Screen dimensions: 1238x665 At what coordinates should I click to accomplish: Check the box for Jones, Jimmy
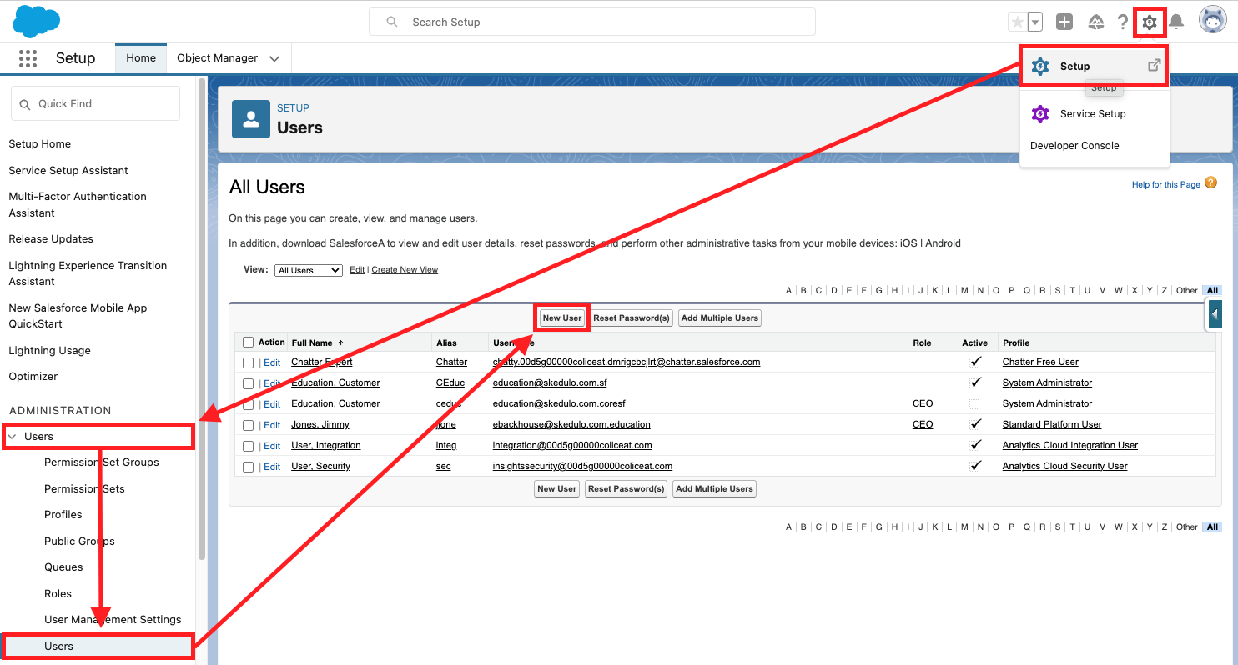[248, 425]
